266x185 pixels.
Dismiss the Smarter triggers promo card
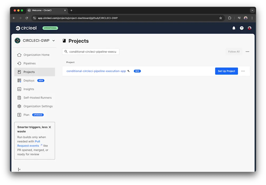pos(50,127)
